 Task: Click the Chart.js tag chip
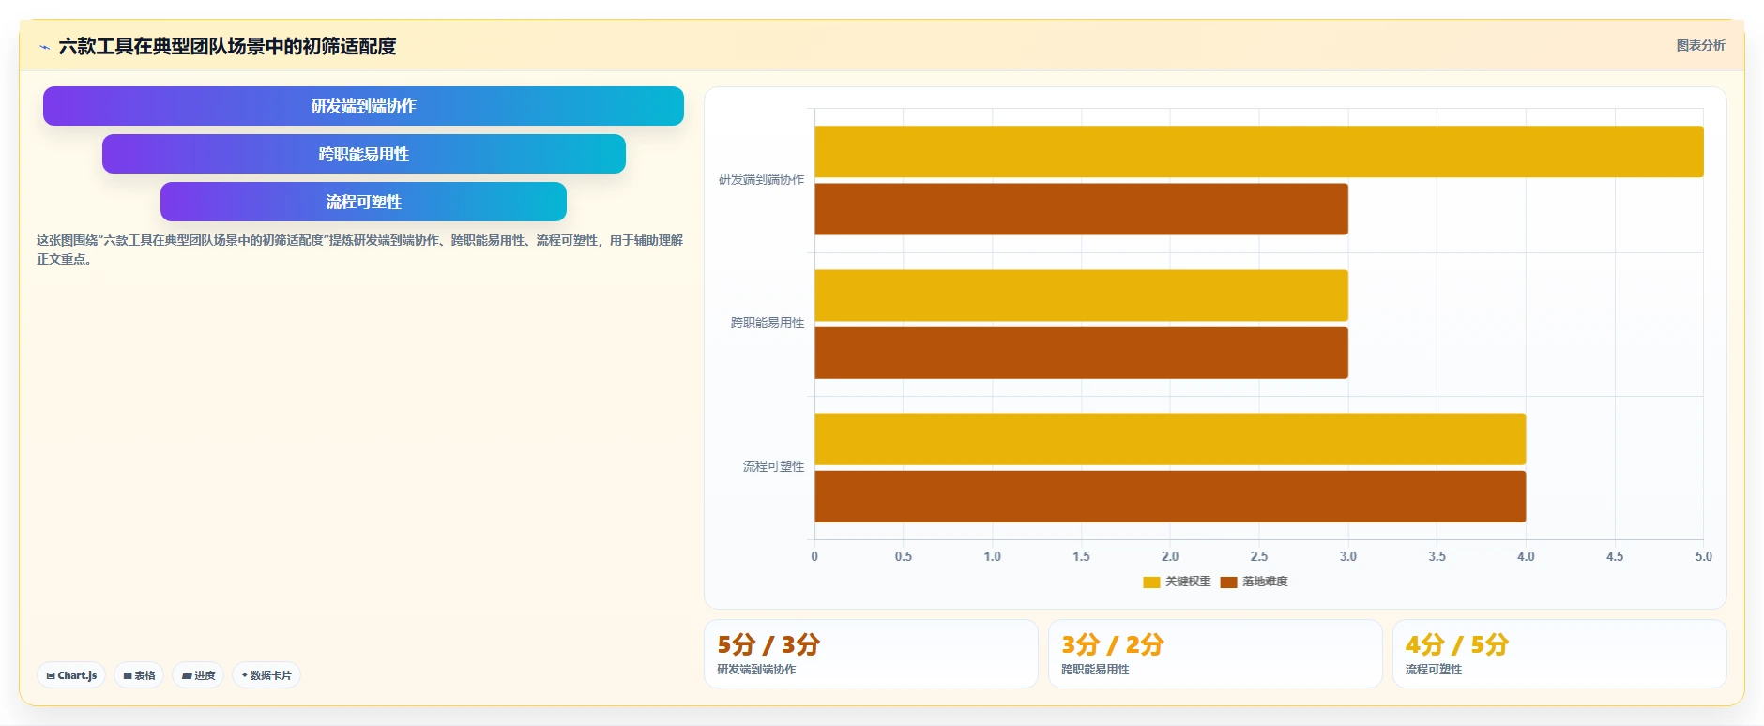[x=71, y=675]
